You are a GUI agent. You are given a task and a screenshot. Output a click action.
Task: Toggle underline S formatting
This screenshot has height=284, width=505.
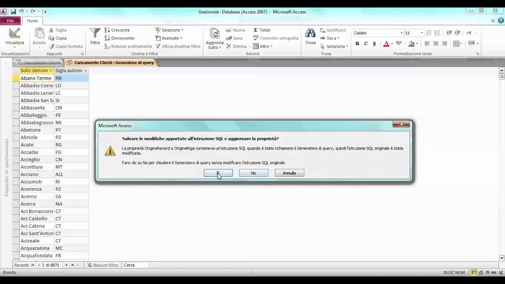374,44
